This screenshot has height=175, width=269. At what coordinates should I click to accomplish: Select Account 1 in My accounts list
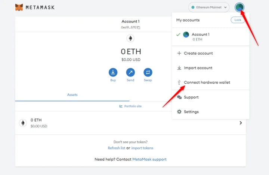[x=210, y=37]
